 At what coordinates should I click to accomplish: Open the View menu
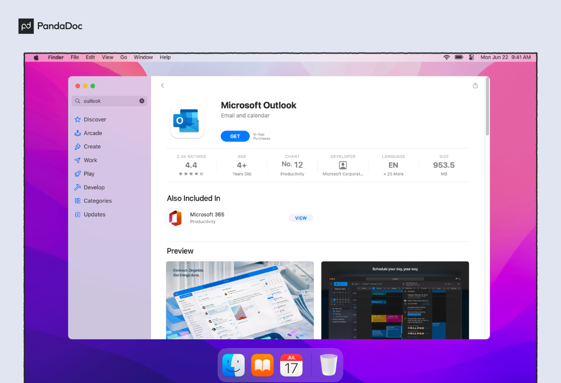107,57
